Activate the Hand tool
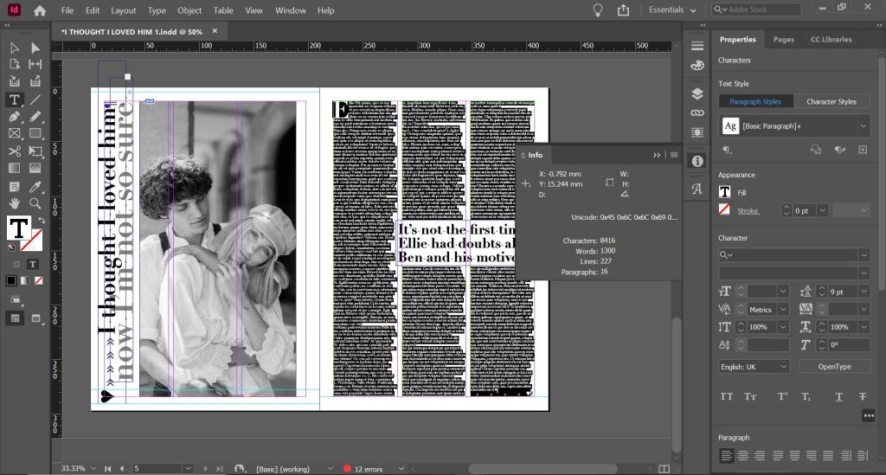Image resolution: width=886 pixels, height=475 pixels. (x=15, y=203)
